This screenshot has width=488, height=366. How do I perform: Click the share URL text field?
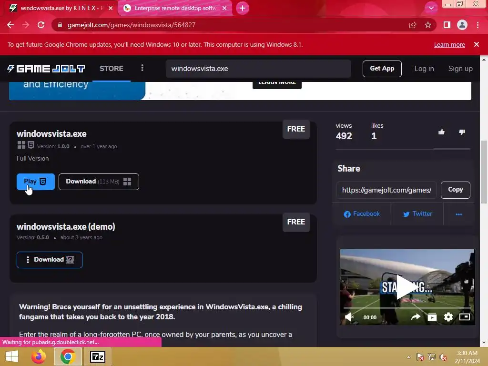[x=386, y=190]
